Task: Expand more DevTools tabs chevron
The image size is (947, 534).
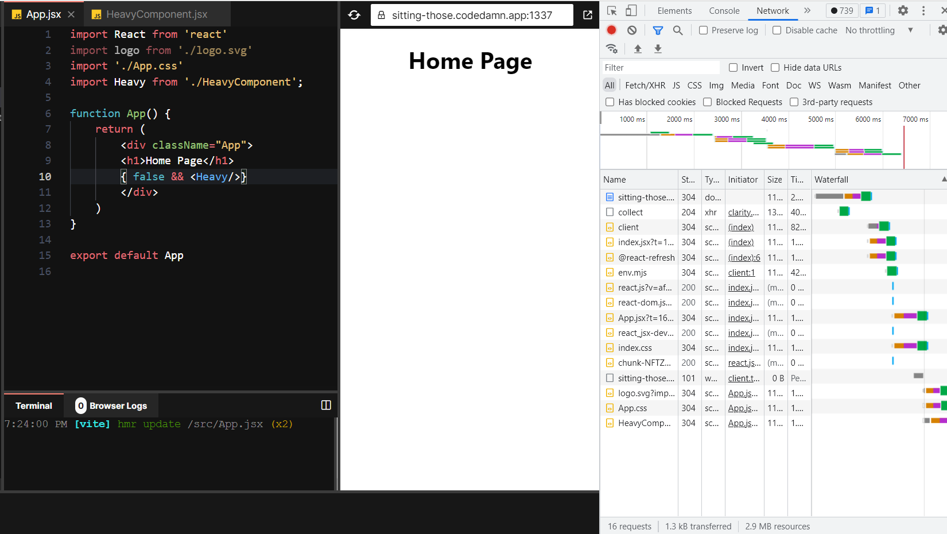Action: (807, 10)
